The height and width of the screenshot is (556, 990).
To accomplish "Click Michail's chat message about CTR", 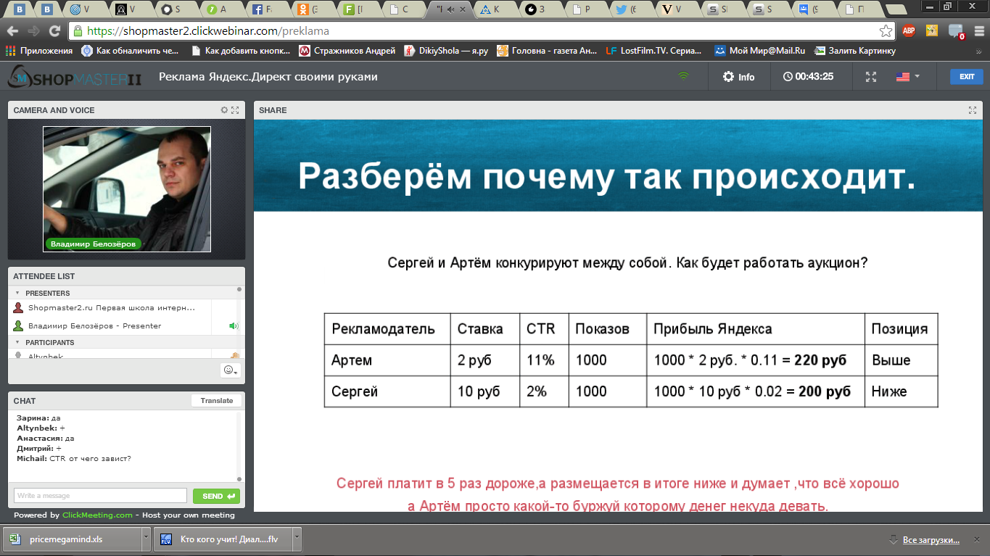I will [x=74, y=459].
